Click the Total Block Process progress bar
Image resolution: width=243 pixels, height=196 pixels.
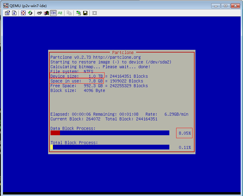[110, 147]
